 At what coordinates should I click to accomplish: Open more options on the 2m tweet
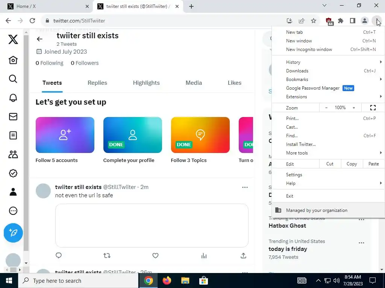(245, 187)
